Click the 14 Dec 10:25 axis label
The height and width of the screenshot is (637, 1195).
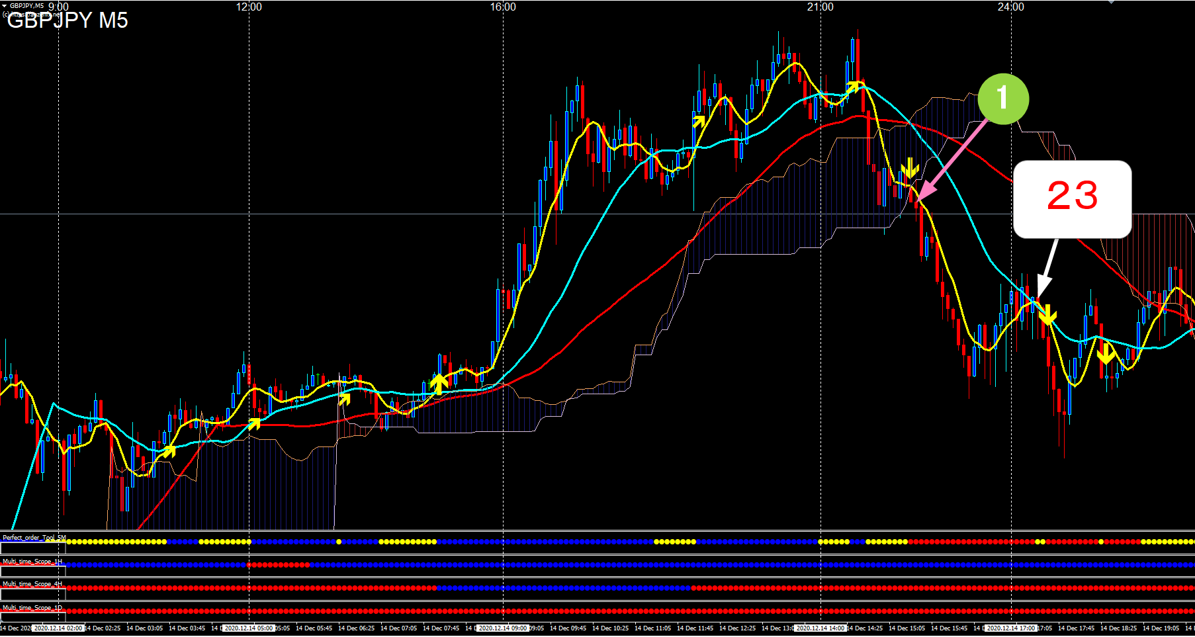[x=611, y=628]
